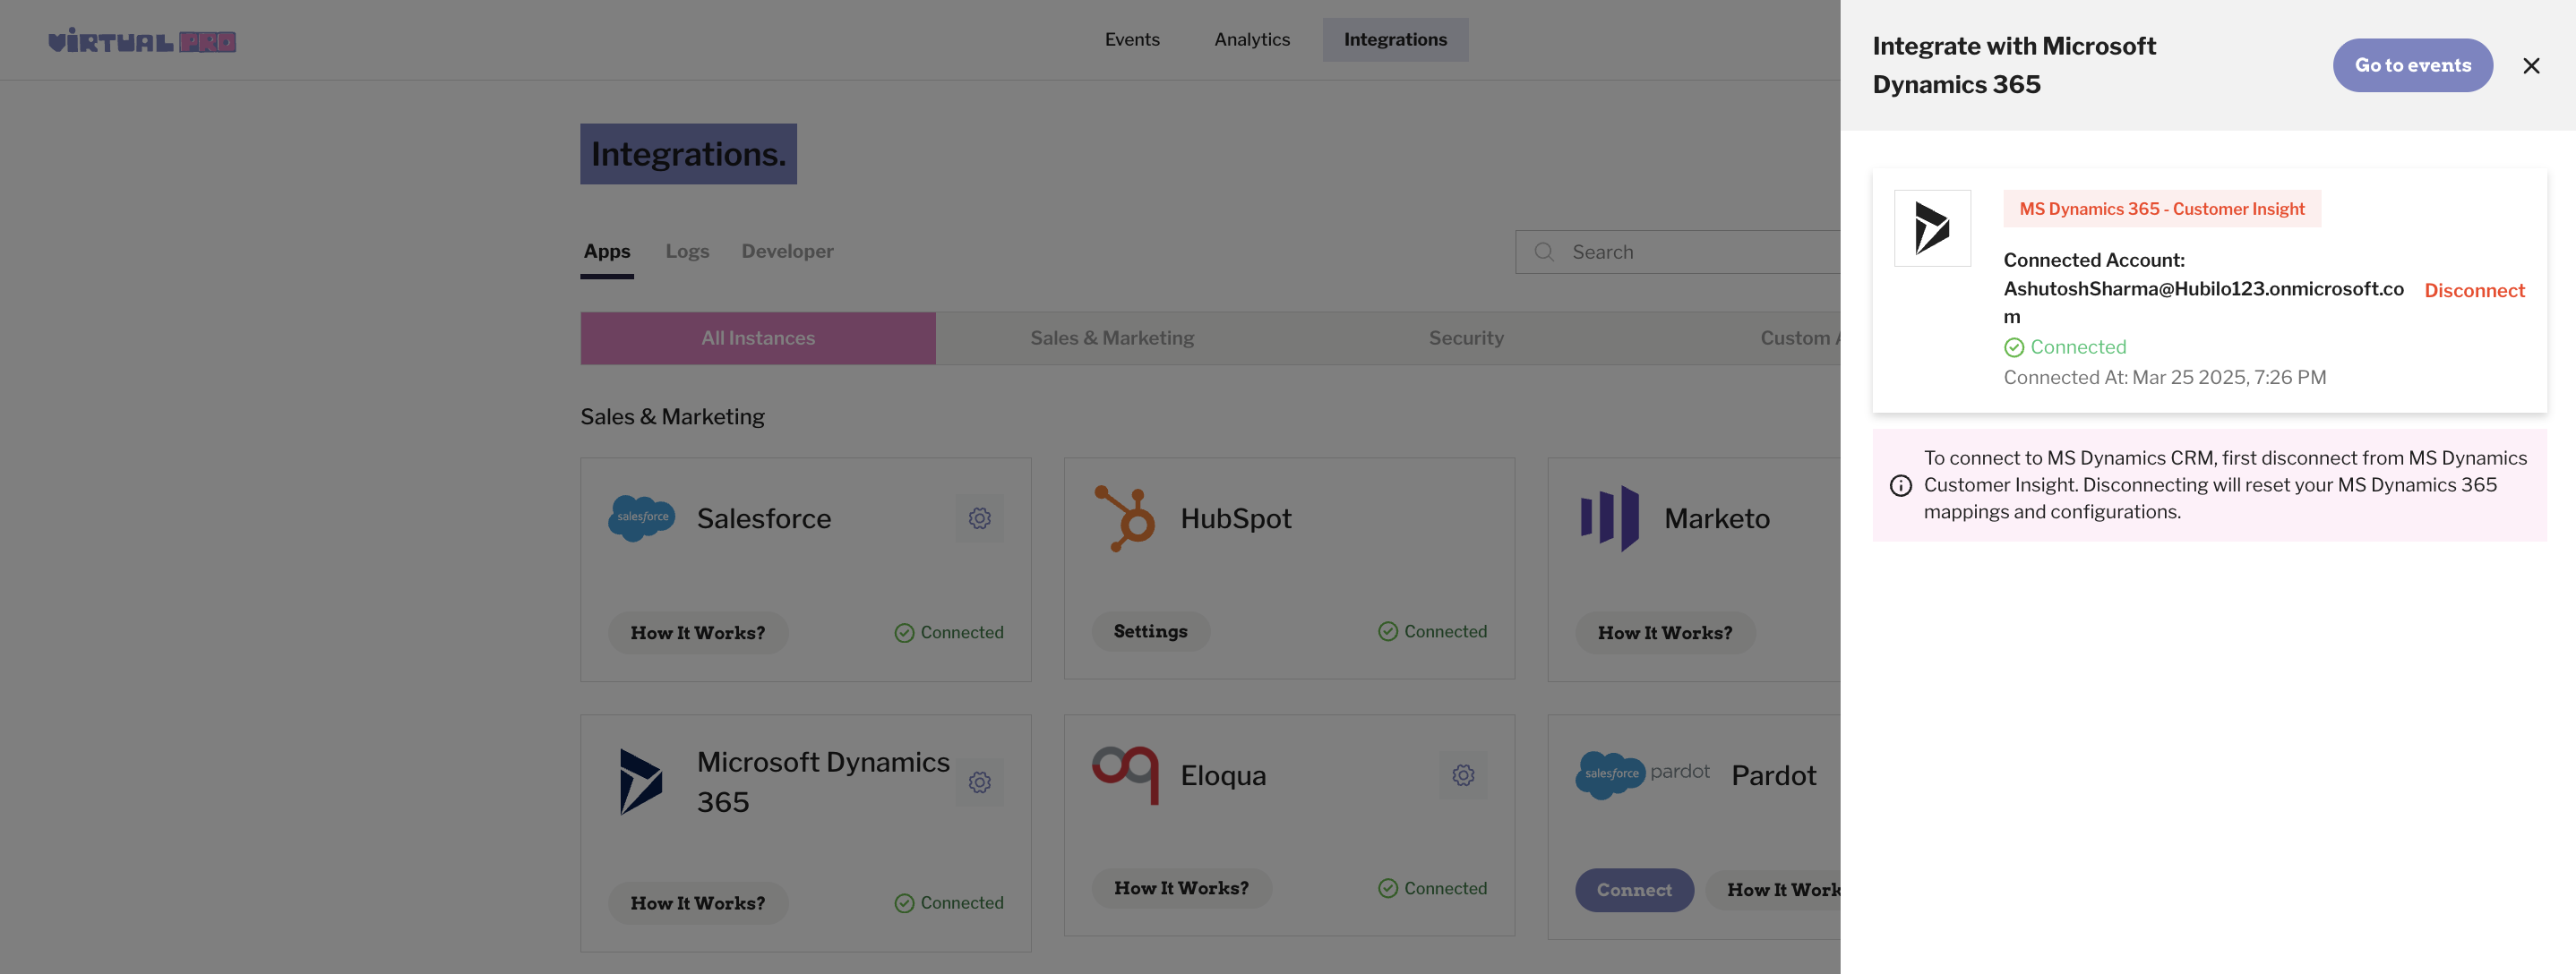Viewport: 2576px width, 974px height.
Task: Click Dynamics logo in side panel
Action: (1932, 227)
